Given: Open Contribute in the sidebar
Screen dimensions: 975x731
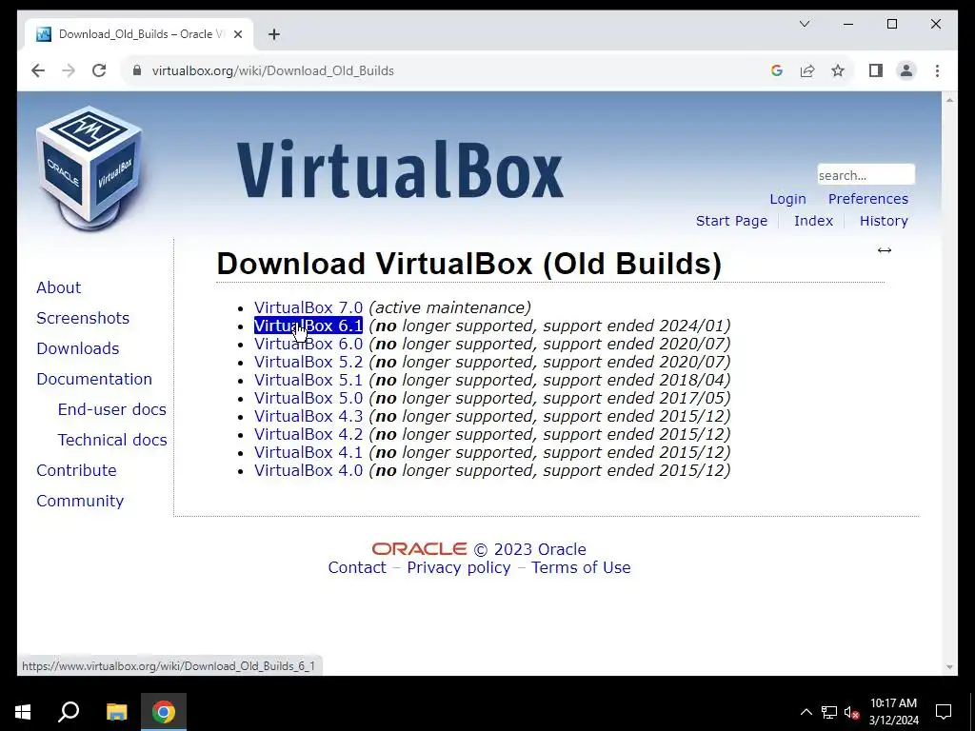Looking at the screenshot, I should click(76, 470).
